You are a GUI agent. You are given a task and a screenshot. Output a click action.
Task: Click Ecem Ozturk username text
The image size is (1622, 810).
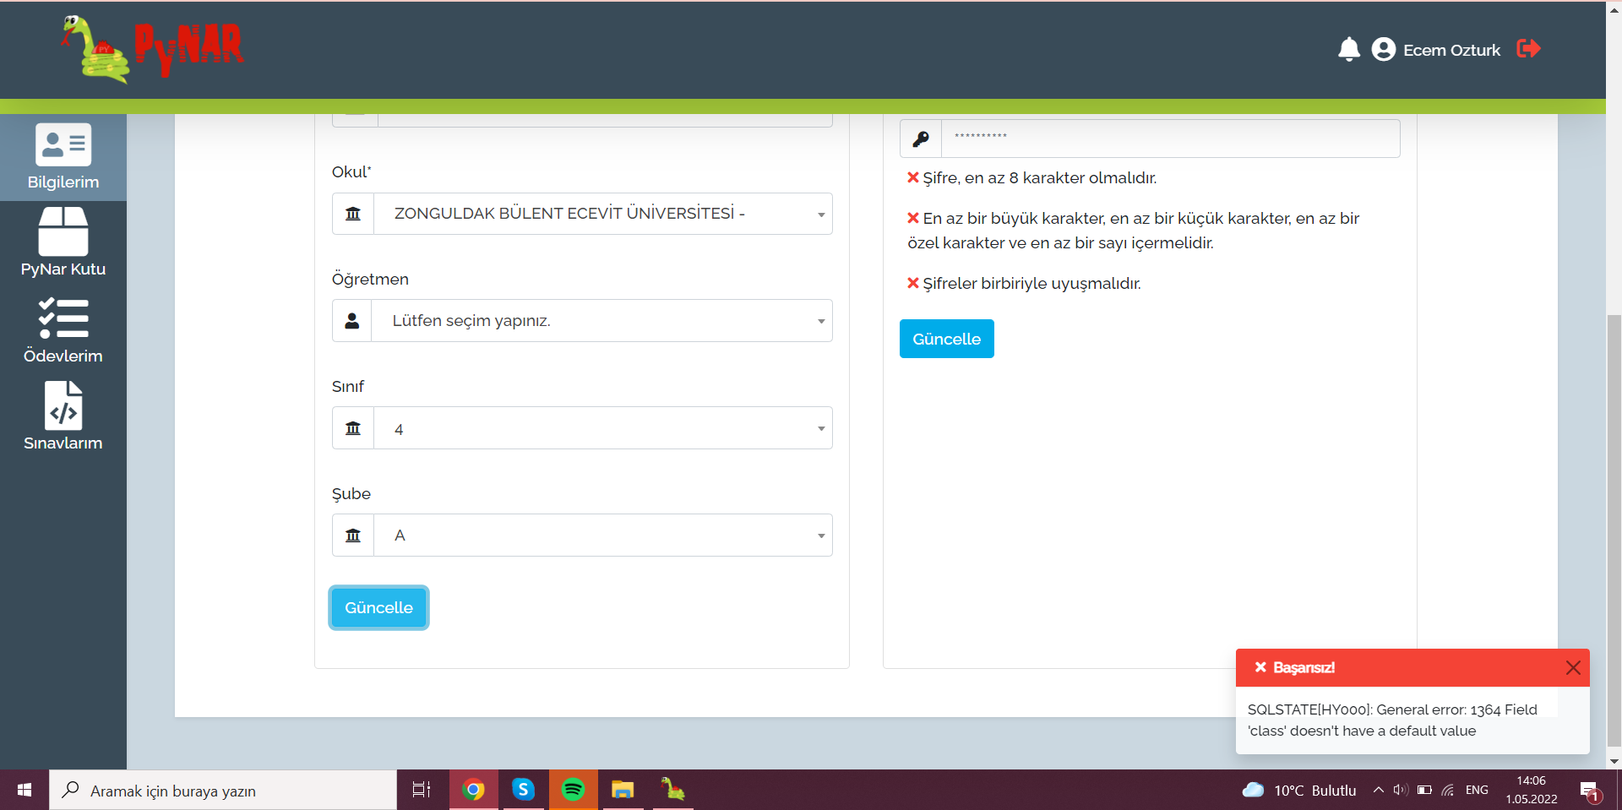point(1451,50)
